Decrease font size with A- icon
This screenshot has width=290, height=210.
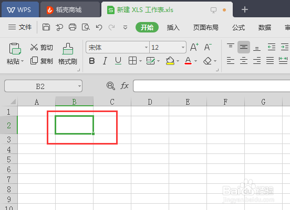point(208,47)
